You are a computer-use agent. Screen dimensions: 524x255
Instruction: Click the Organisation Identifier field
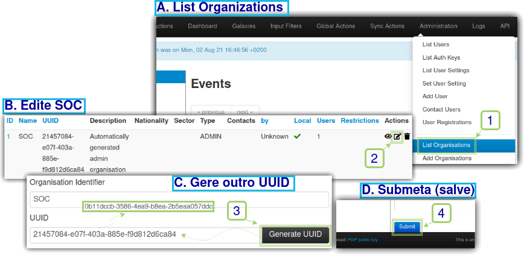(179, 200)
